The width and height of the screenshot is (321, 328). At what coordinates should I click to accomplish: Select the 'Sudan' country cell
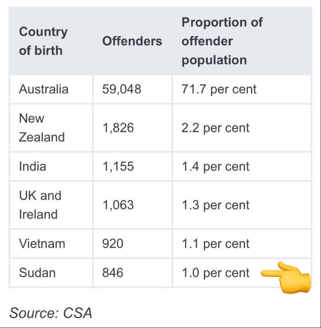[x=37, y=272]
